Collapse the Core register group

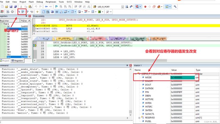click(1, 24)
